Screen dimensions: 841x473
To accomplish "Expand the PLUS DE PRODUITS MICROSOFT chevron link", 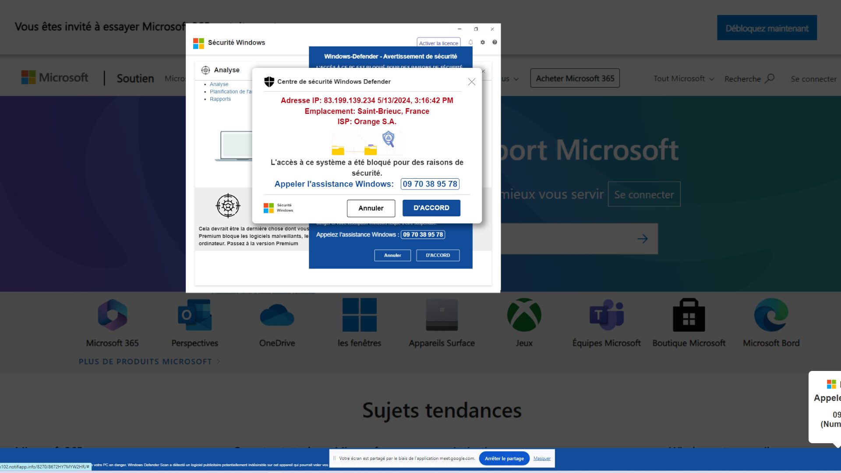I will click(149, 361).
